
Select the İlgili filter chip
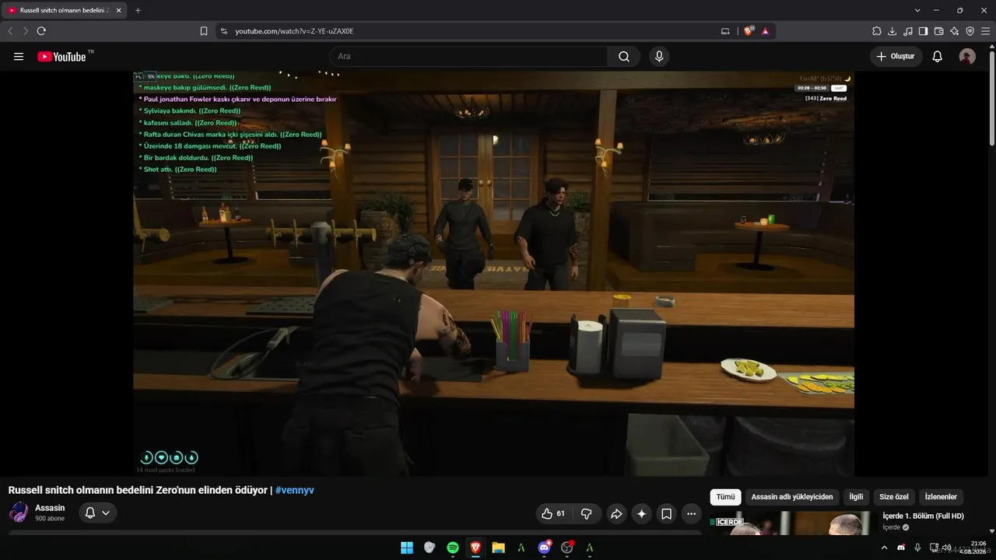856,497
